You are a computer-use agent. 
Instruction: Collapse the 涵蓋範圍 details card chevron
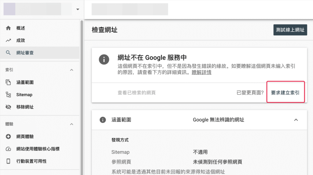coord(296,120)
